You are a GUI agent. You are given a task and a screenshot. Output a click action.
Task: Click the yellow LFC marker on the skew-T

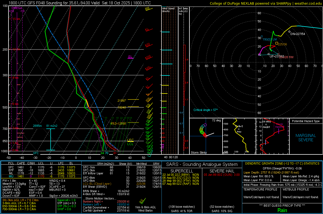click(130, 140)
